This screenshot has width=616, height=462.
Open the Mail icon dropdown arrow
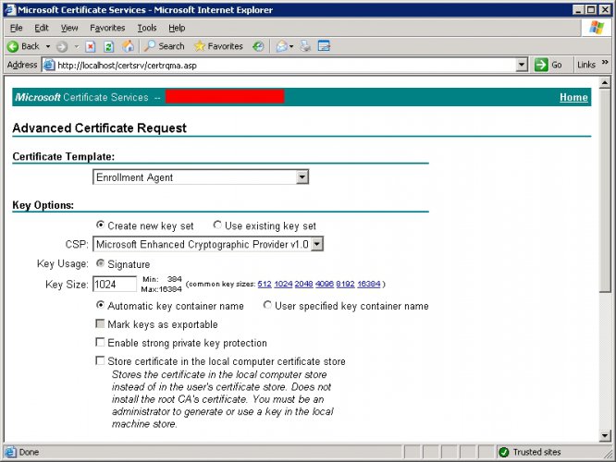point(291,46)
